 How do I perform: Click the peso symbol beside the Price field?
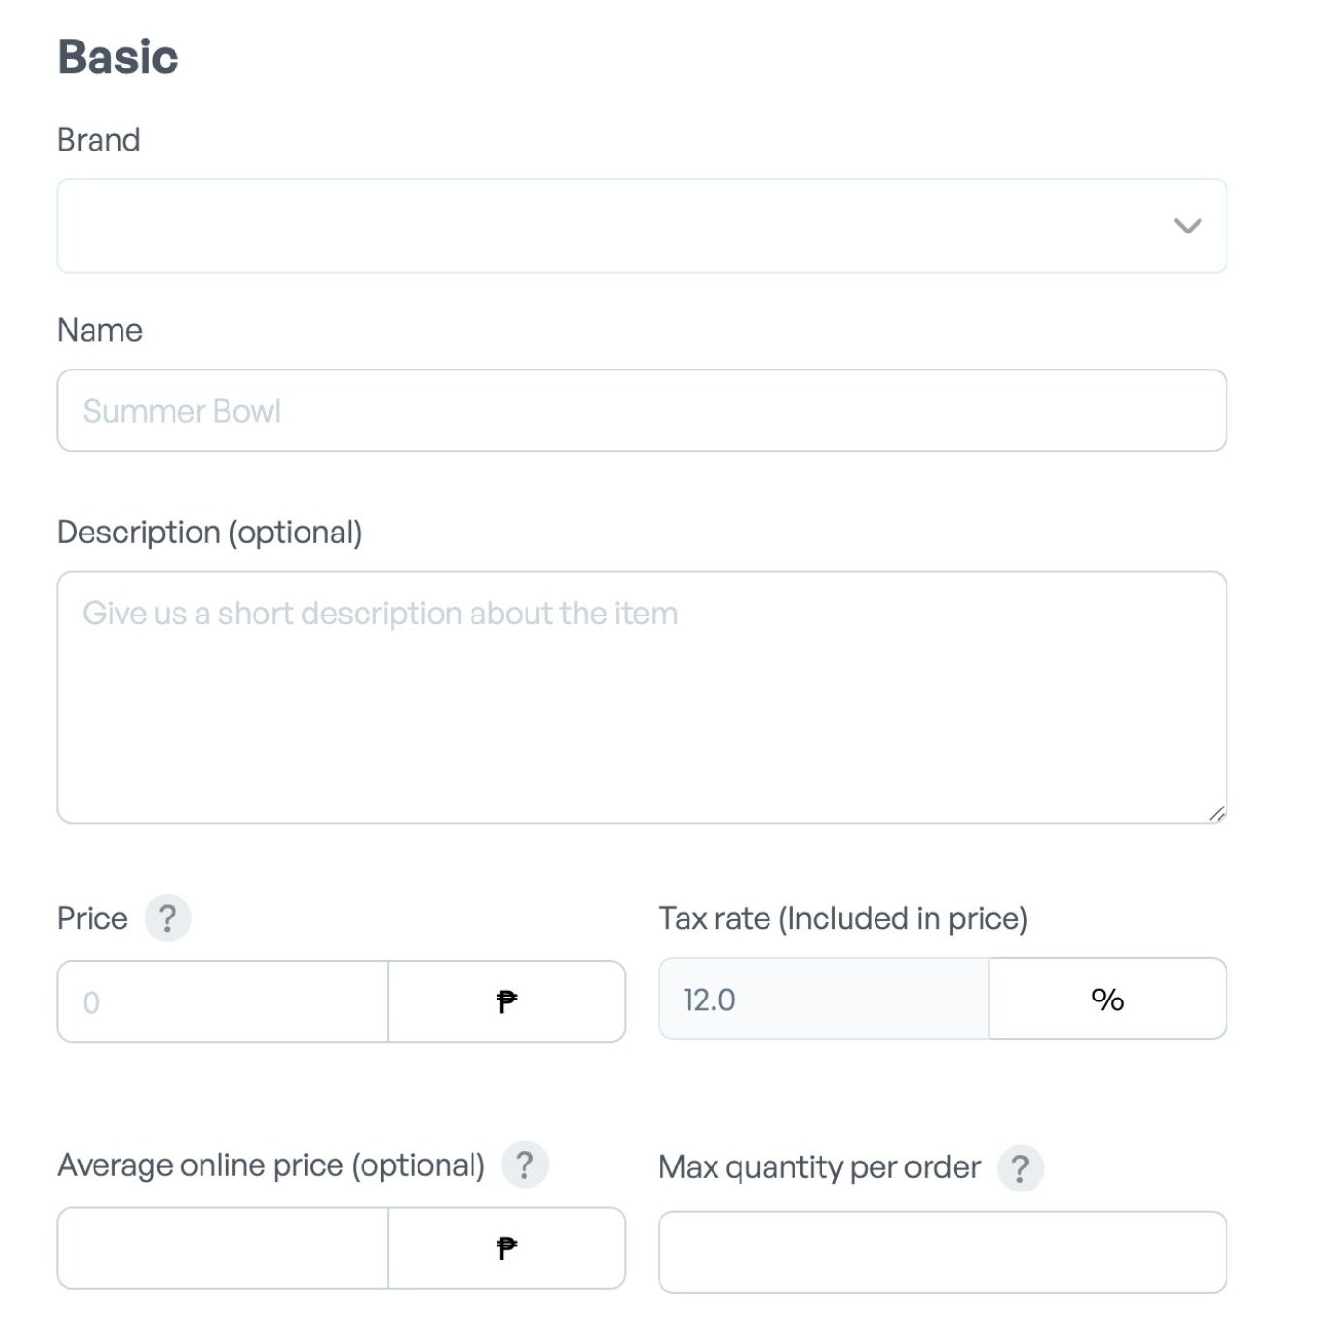506,1001
